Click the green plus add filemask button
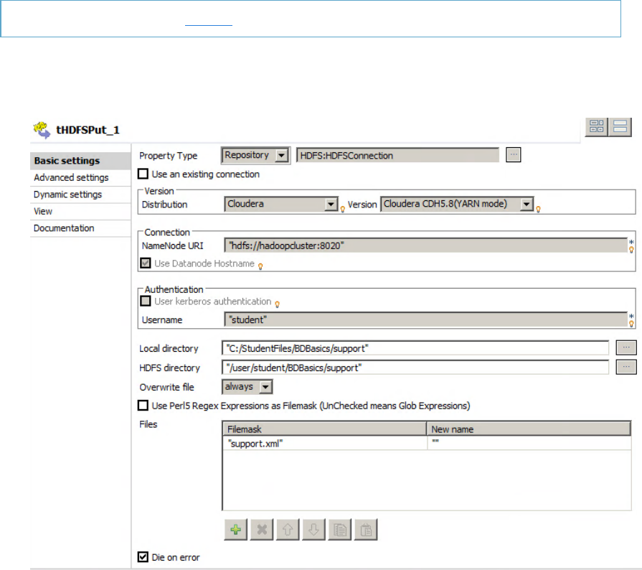Screen dimensions: 642x570 point(235,530)
